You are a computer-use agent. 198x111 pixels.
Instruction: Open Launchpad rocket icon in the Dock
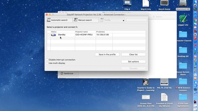pyautogui.click(x=195, y=5)
